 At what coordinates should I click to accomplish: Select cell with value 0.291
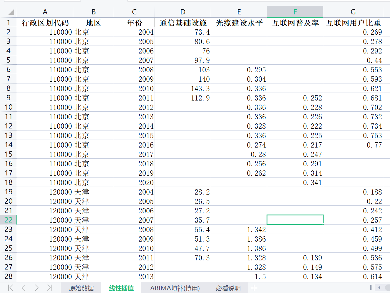coord(295,163)
